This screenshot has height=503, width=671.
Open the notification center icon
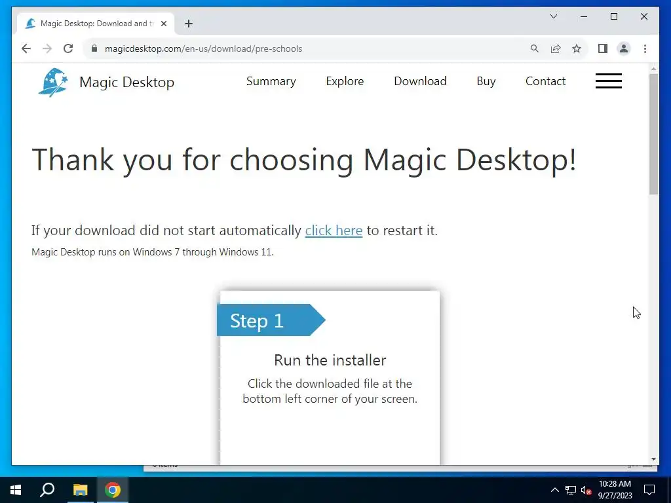pos(649,490)
